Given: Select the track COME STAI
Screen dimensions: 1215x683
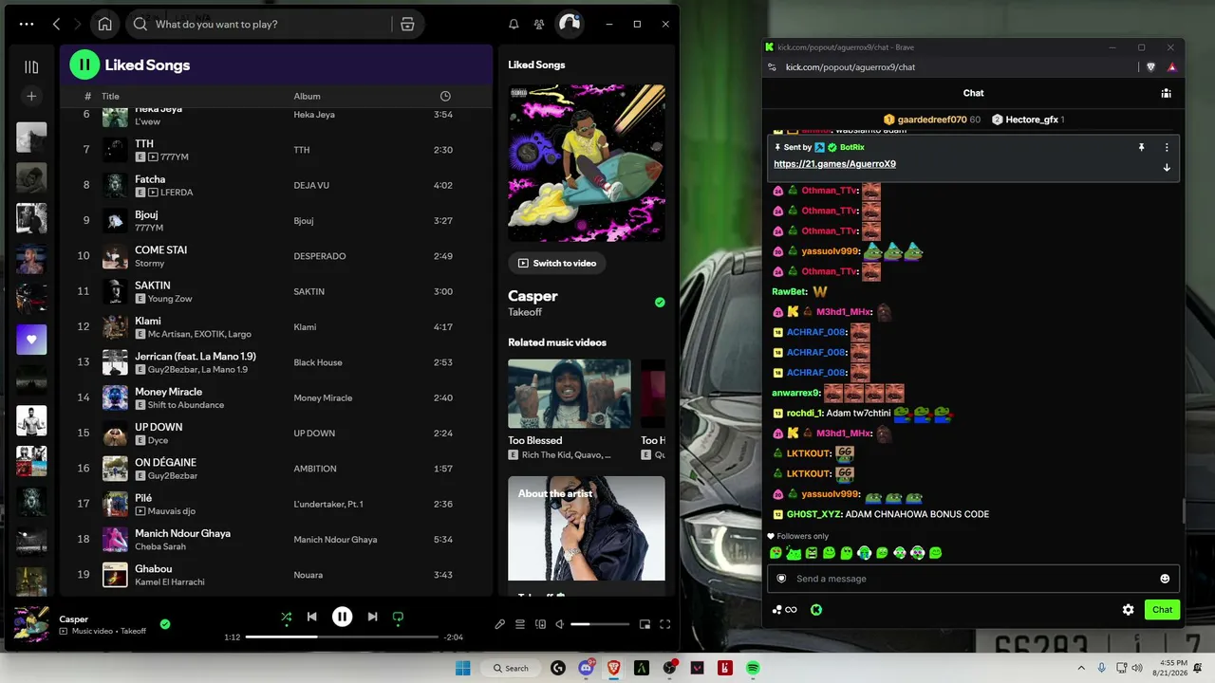Looking at the screenshot, I should (x=276, y=256).
